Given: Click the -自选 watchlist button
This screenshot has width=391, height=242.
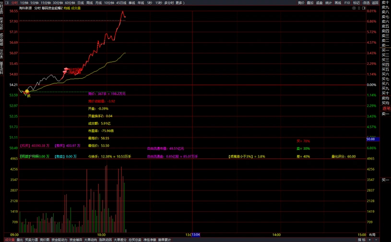Looking at the screenshot, I should [x=366, y=3].
